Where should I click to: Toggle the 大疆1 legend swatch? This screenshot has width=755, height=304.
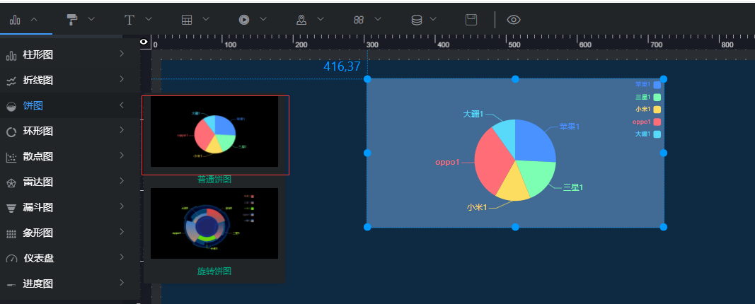pos(657,134)
